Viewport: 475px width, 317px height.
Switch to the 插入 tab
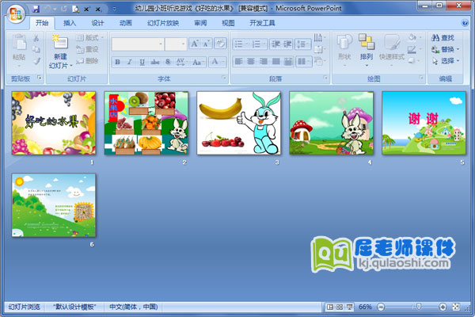tap(70, 23)
